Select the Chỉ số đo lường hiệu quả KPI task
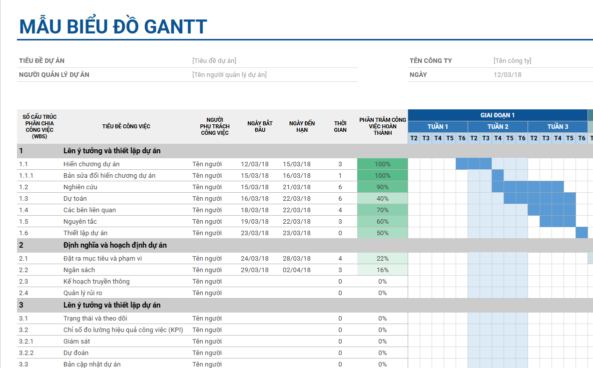Screen dimensions: 593x368 coord(123,330)
